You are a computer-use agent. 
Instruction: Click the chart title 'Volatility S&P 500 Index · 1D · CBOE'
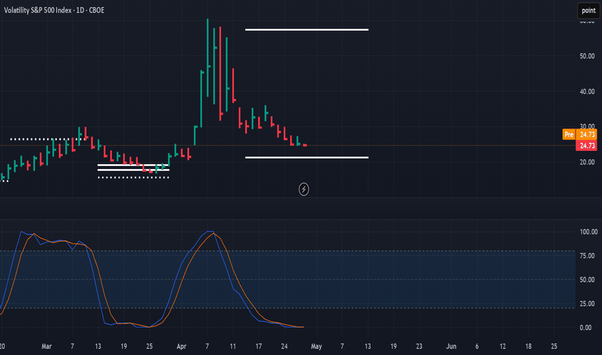click(x=54, y=10)
